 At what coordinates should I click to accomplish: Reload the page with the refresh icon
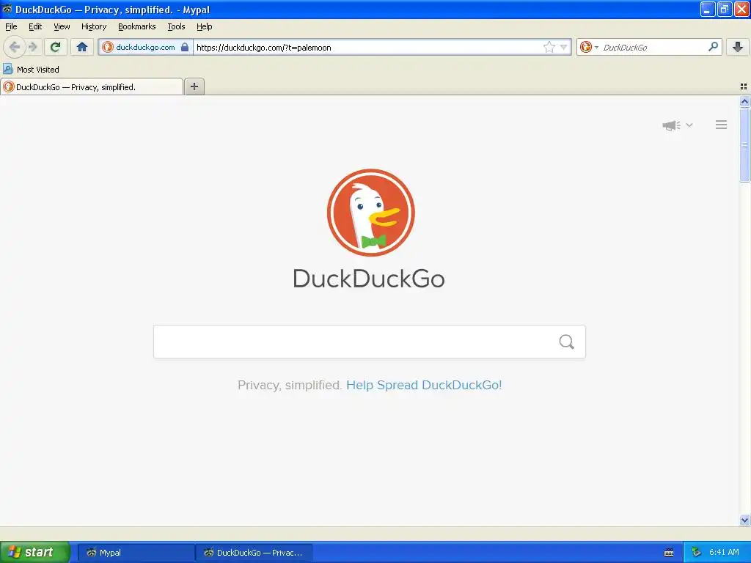point(56,47)
